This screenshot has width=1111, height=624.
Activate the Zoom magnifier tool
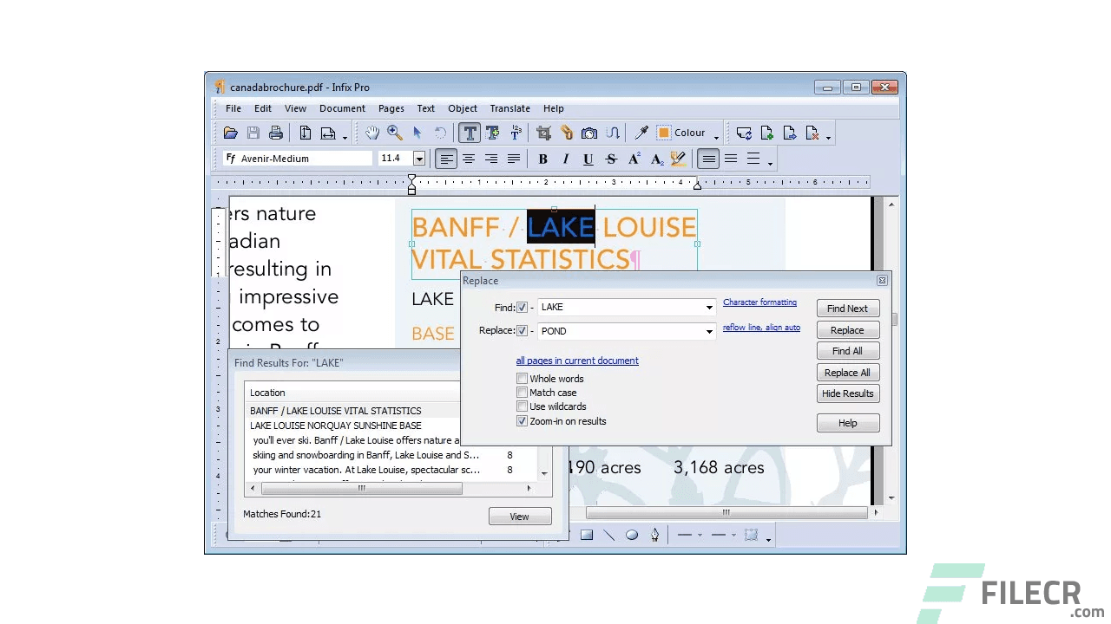coord(395,132)
